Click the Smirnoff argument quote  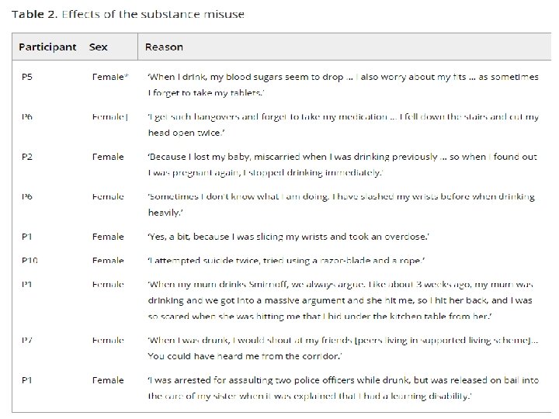(341, 300)
